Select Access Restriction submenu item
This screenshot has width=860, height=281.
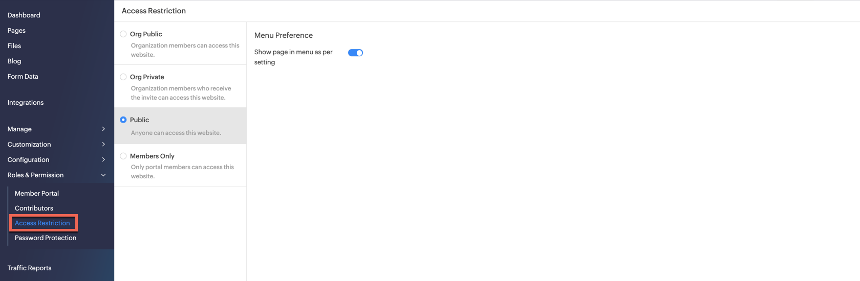[x=42, y=223]
